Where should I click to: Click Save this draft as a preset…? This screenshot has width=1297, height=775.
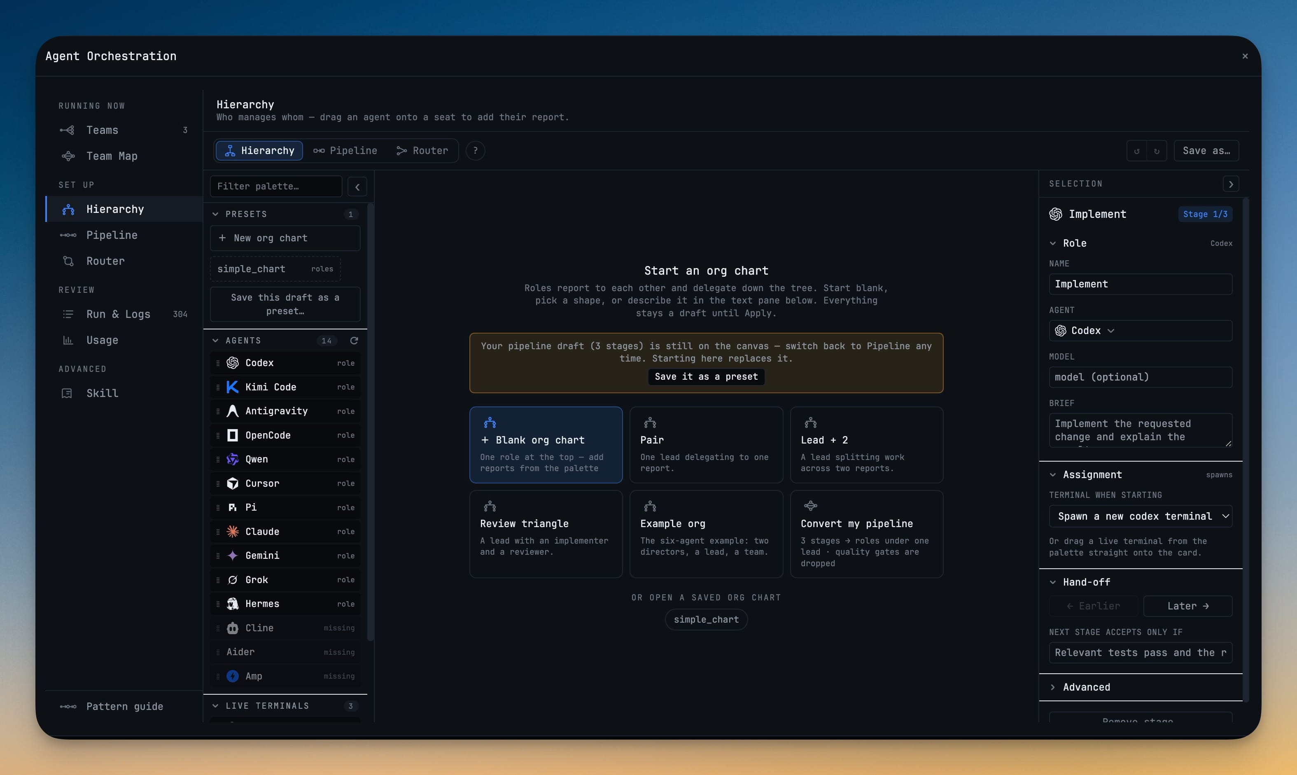285,304
